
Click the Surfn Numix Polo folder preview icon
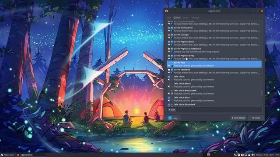(169, 28)
